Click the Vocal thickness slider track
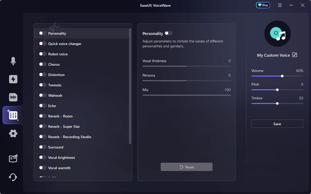Viewport: 311px width, 194px height. tap(187, 66)
